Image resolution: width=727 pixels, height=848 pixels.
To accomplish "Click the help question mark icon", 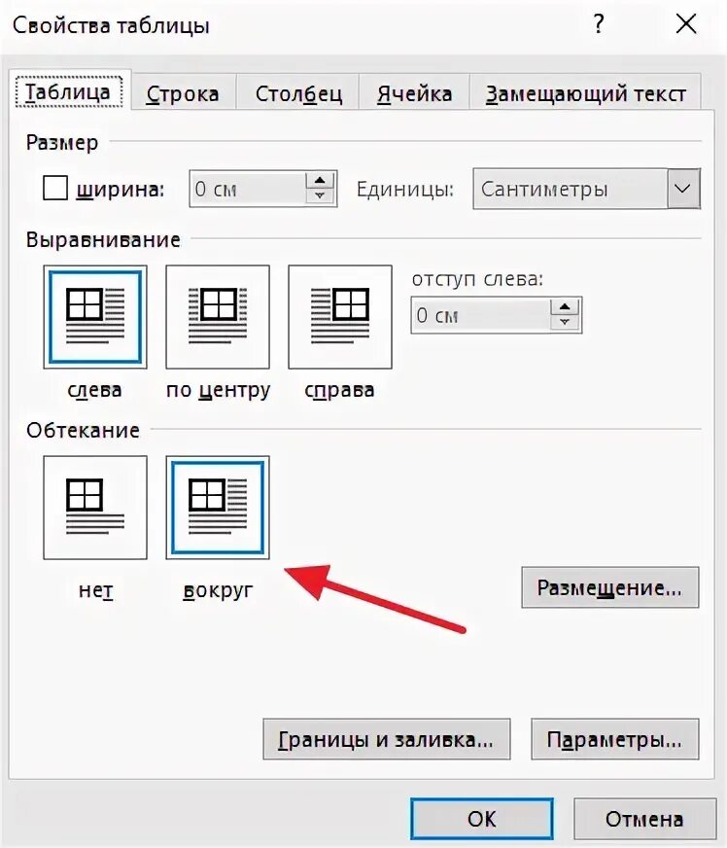I will 599,24.
